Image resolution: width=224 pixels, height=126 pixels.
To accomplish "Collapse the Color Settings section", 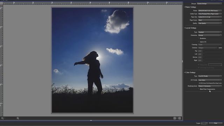I will tap(184, 72).
